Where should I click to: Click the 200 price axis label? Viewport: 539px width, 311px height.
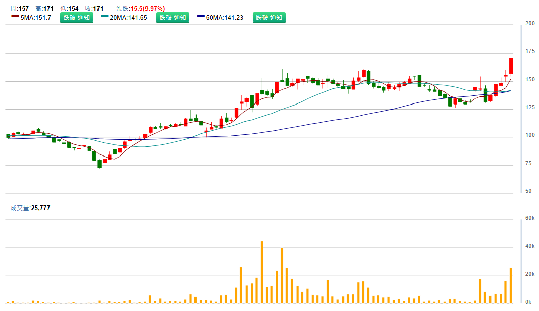(x=530, y=24)
